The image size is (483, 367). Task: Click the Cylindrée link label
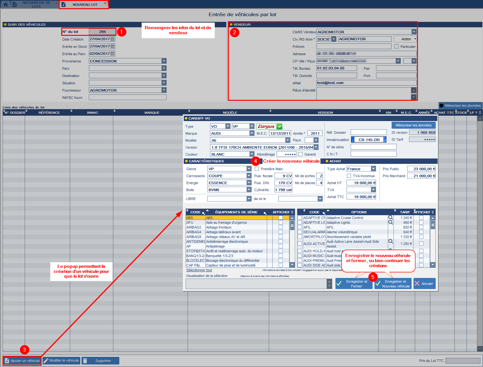click(x=261, y=190)
